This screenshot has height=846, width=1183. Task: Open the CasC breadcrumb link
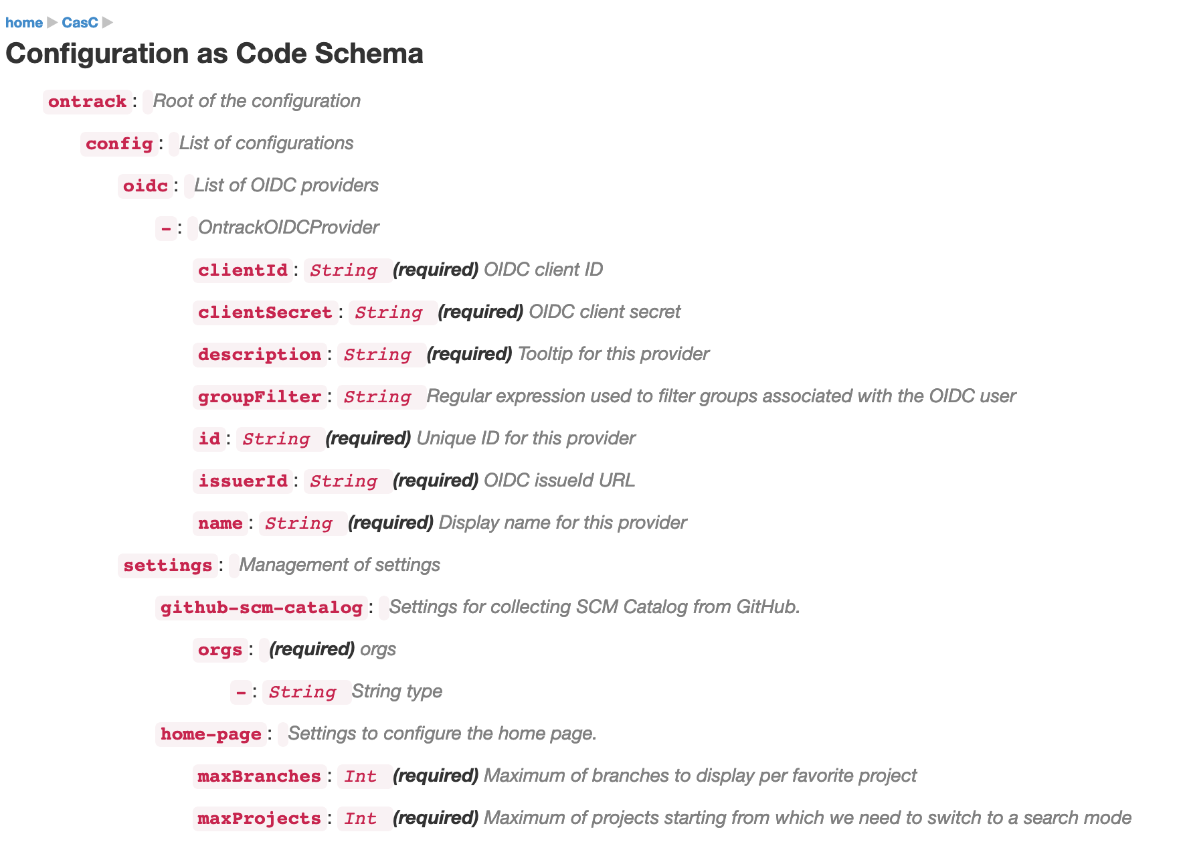(x=80, y=23)
